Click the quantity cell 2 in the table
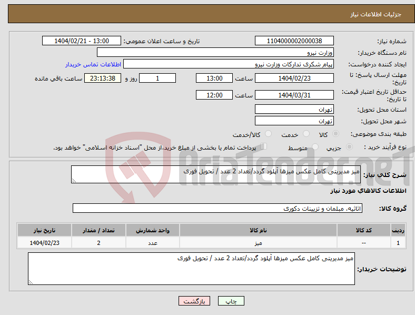Viewport: 415px width, 315px height. click(98, 243)
